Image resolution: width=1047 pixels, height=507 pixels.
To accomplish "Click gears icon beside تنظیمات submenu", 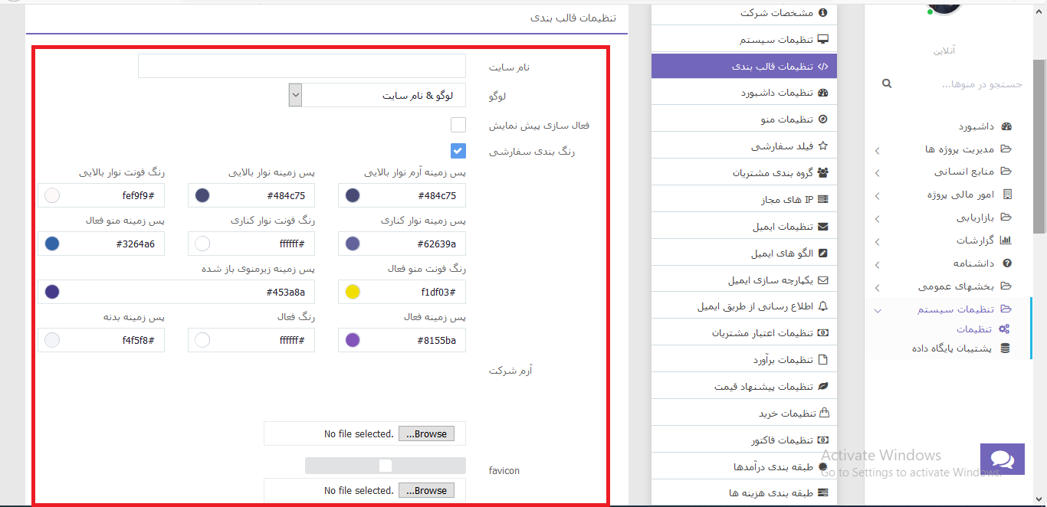I will 1004,329.
